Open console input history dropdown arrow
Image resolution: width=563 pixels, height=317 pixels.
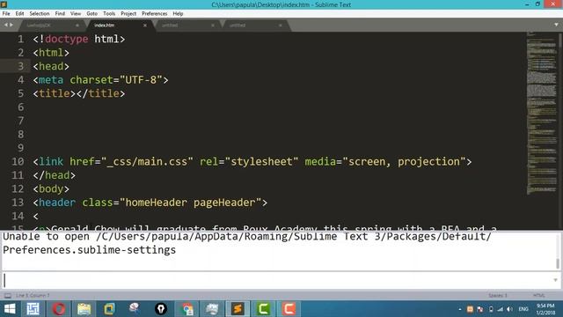[x=555, y=280]
